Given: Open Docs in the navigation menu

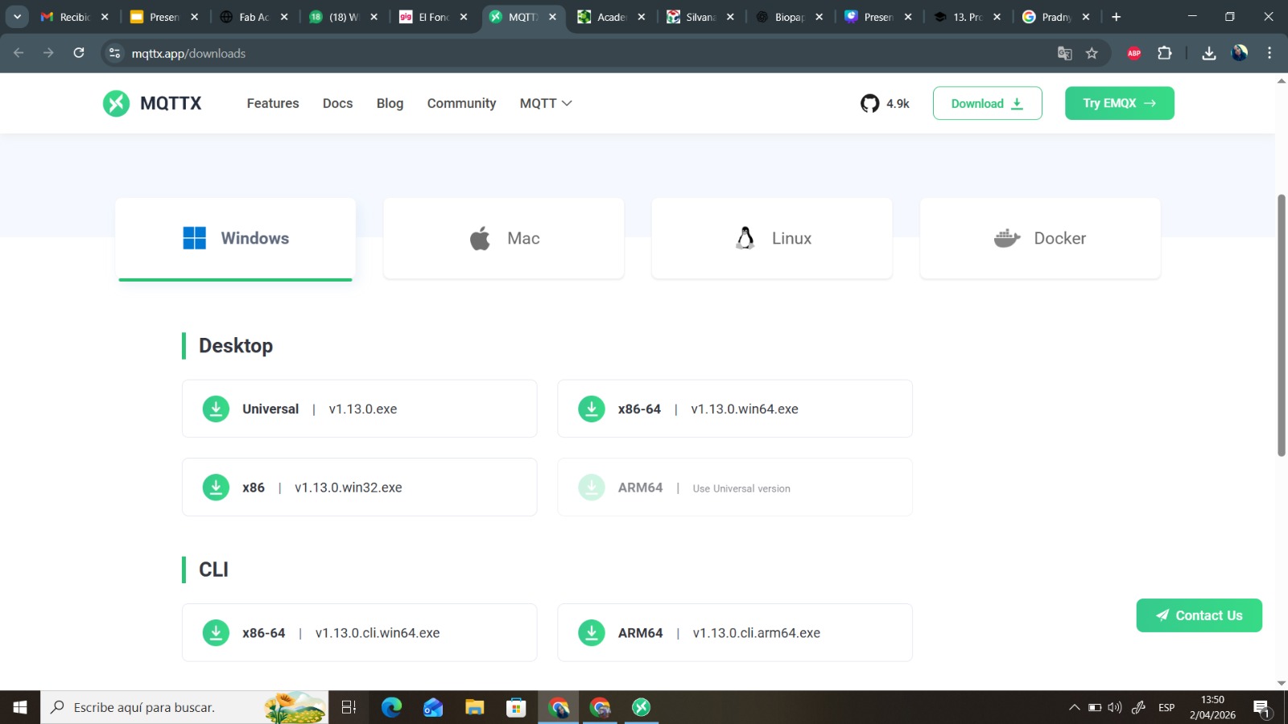Looking at the screenshot, I should [x=338, y=103].
